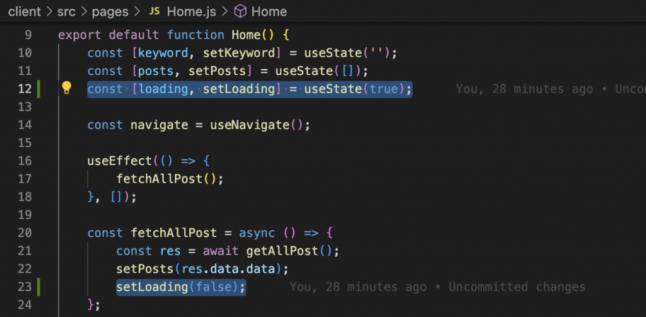
Task: Click the Home symbol cube icon
Action: point(240,11)
